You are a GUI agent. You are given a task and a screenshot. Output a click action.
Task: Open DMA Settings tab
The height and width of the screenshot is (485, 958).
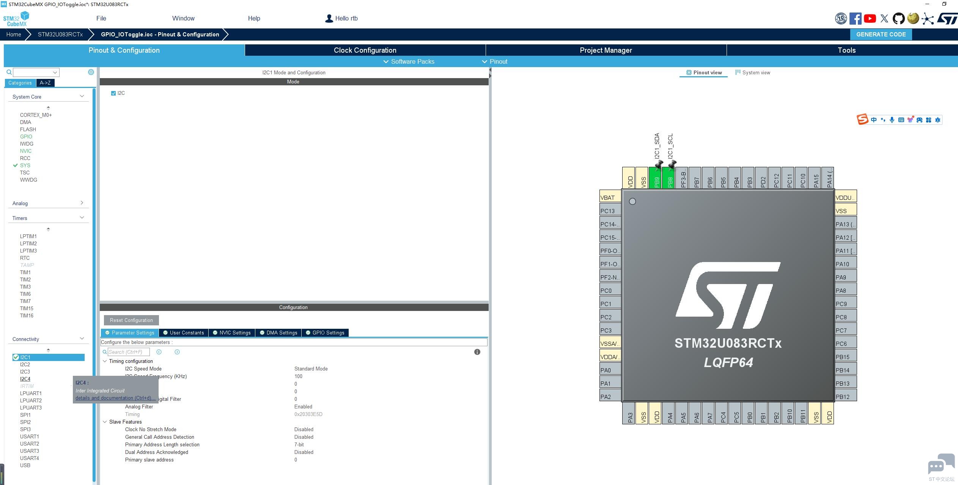point(278,333)
